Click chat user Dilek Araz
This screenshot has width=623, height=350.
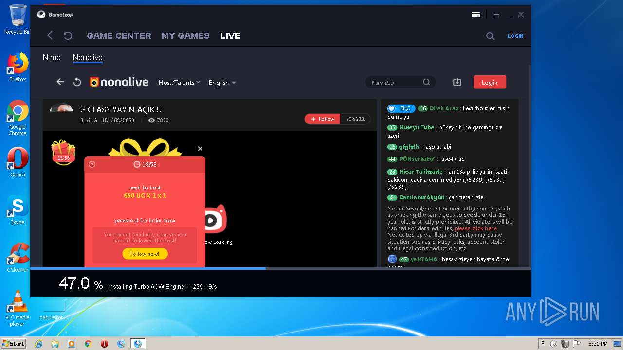point(444,108)
